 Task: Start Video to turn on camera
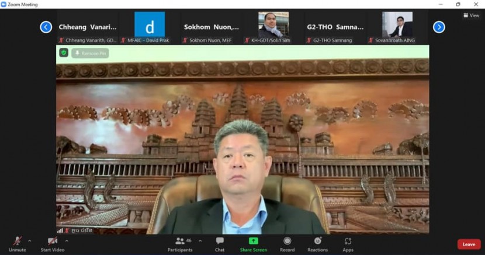coord(53,243)
